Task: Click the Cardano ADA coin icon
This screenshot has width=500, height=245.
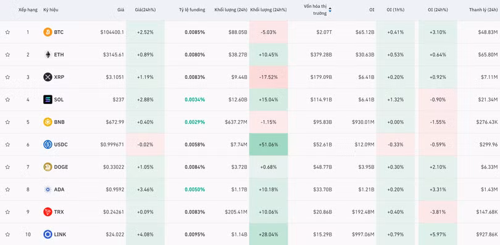Action: [48, 190]
